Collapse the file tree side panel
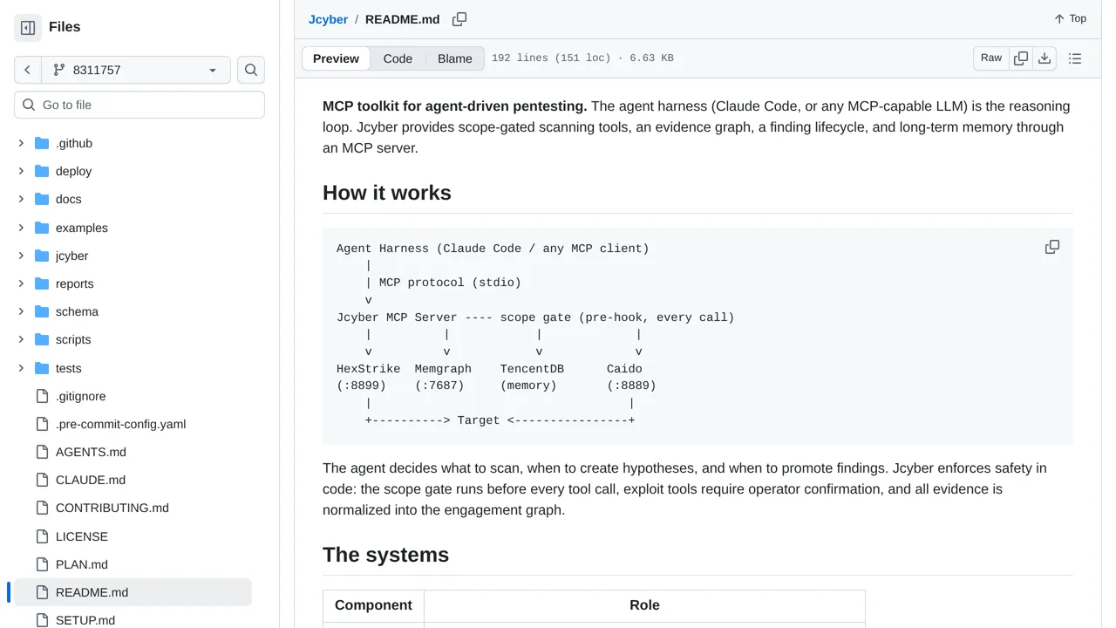This screenshot has width=1116, height=628. coord(28,28)
